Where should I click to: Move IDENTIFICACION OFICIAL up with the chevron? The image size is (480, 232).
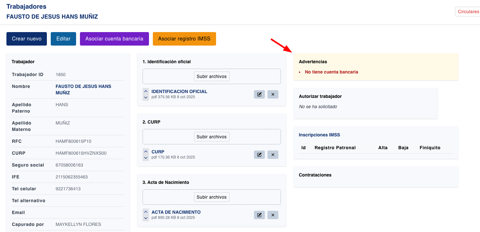146,91
